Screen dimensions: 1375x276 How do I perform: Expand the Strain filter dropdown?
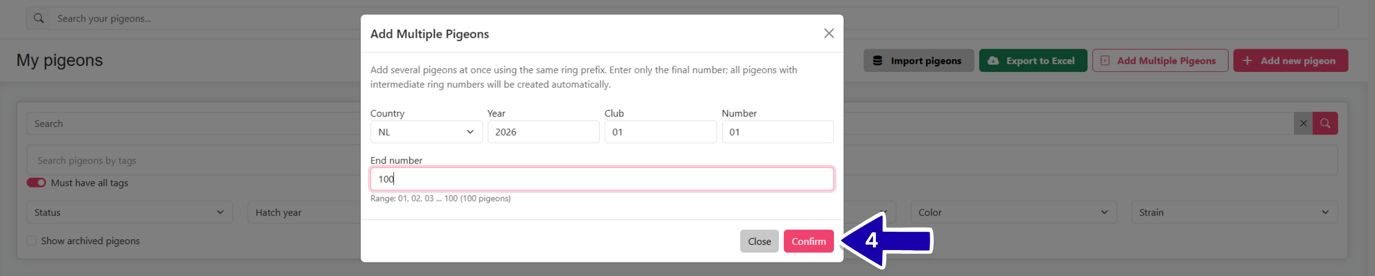coord(1234,212)
